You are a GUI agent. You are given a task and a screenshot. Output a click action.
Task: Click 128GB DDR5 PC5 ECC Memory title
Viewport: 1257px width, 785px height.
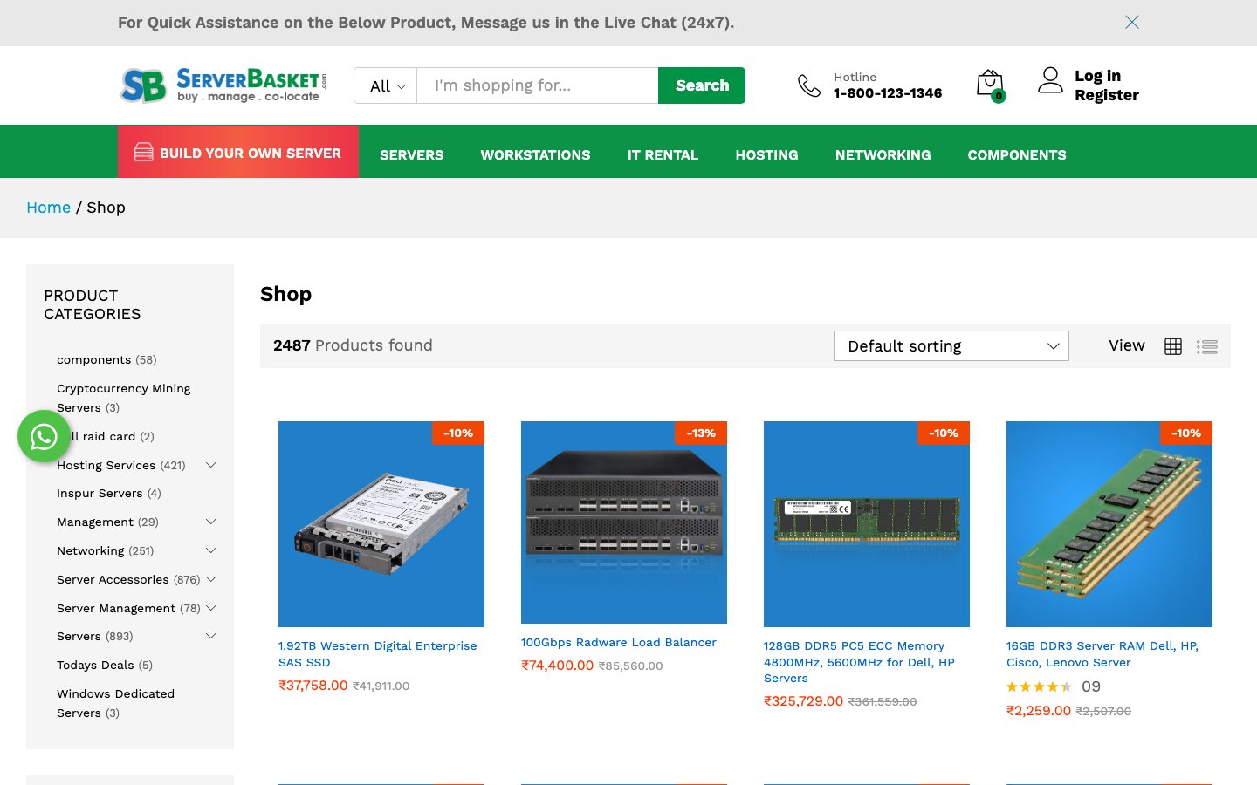point(859,662)
